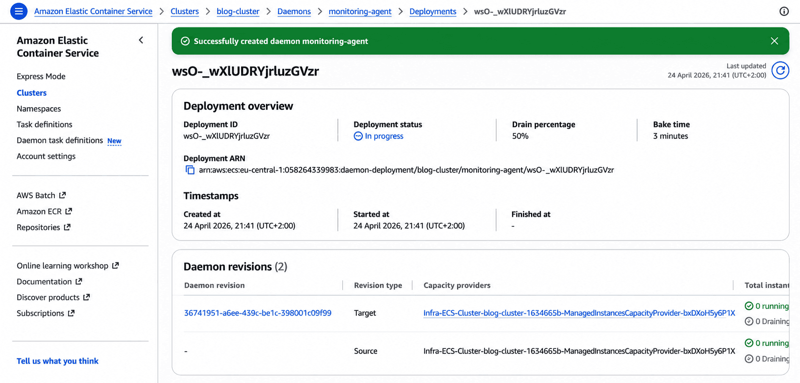
Task: Go to Deployments breadcrumb
Action: click(433, 11)
